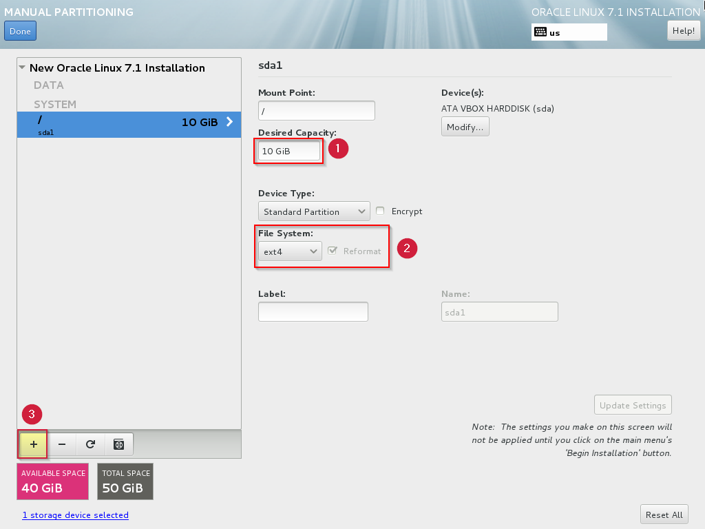The width and height of the screenshot is (705, 529).
Task: Click the add mount point plus icon
Action: (x=33, y=444)
